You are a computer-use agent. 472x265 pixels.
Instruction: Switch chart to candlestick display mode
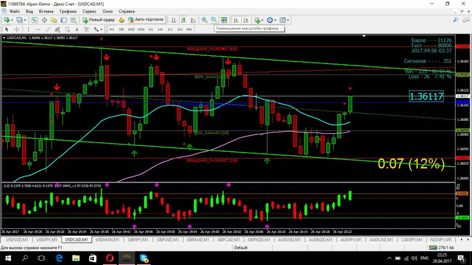183,20
